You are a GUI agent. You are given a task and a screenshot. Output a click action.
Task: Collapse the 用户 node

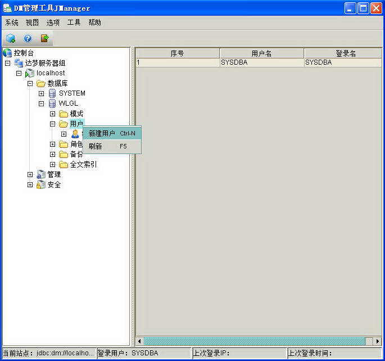(52, 124)
